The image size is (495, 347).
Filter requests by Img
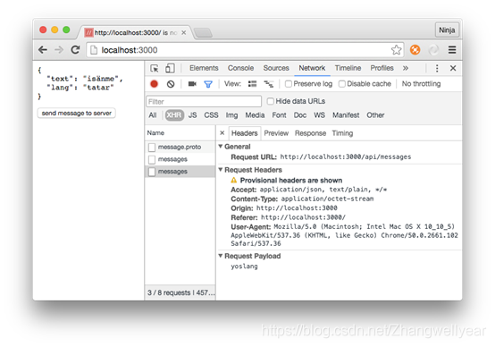(x=231, y=115)
